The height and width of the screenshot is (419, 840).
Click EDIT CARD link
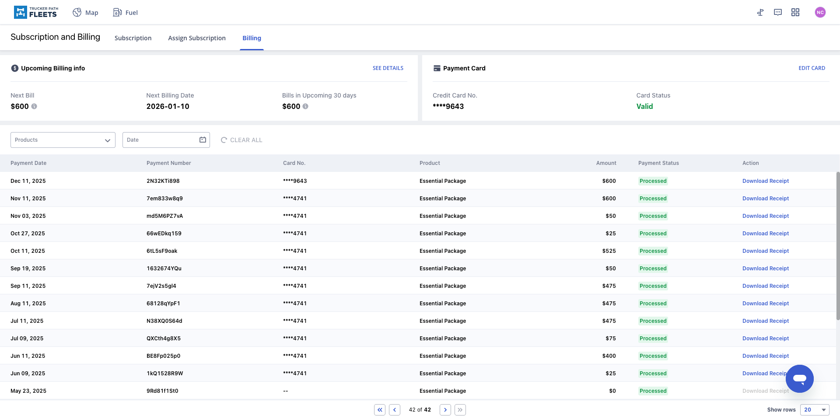(x=812, y=68)
